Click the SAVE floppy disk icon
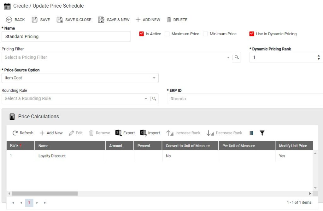Viewport: 323px width, 211px height. 35,20
